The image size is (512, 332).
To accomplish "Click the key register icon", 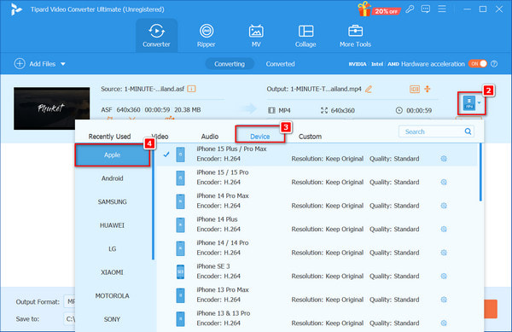I will [x=410, y=9].
